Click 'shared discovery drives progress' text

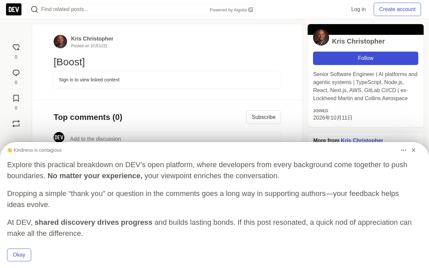[94, 222]
